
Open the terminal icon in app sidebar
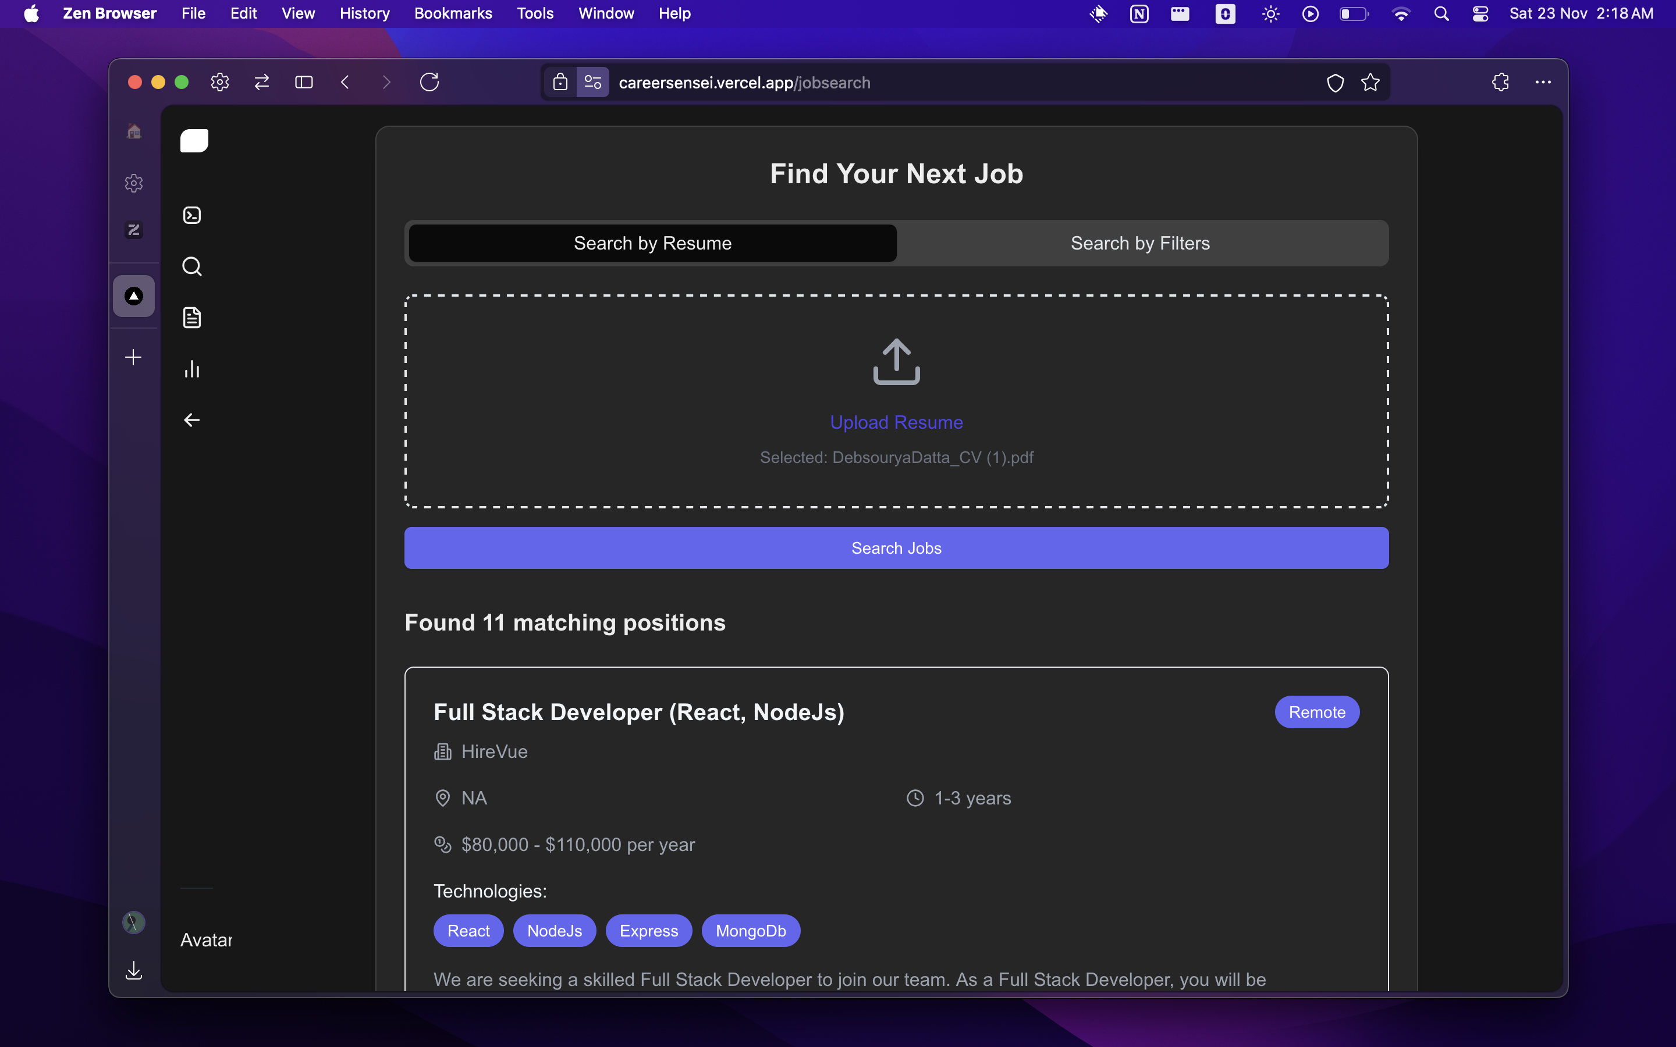(192, 215)
